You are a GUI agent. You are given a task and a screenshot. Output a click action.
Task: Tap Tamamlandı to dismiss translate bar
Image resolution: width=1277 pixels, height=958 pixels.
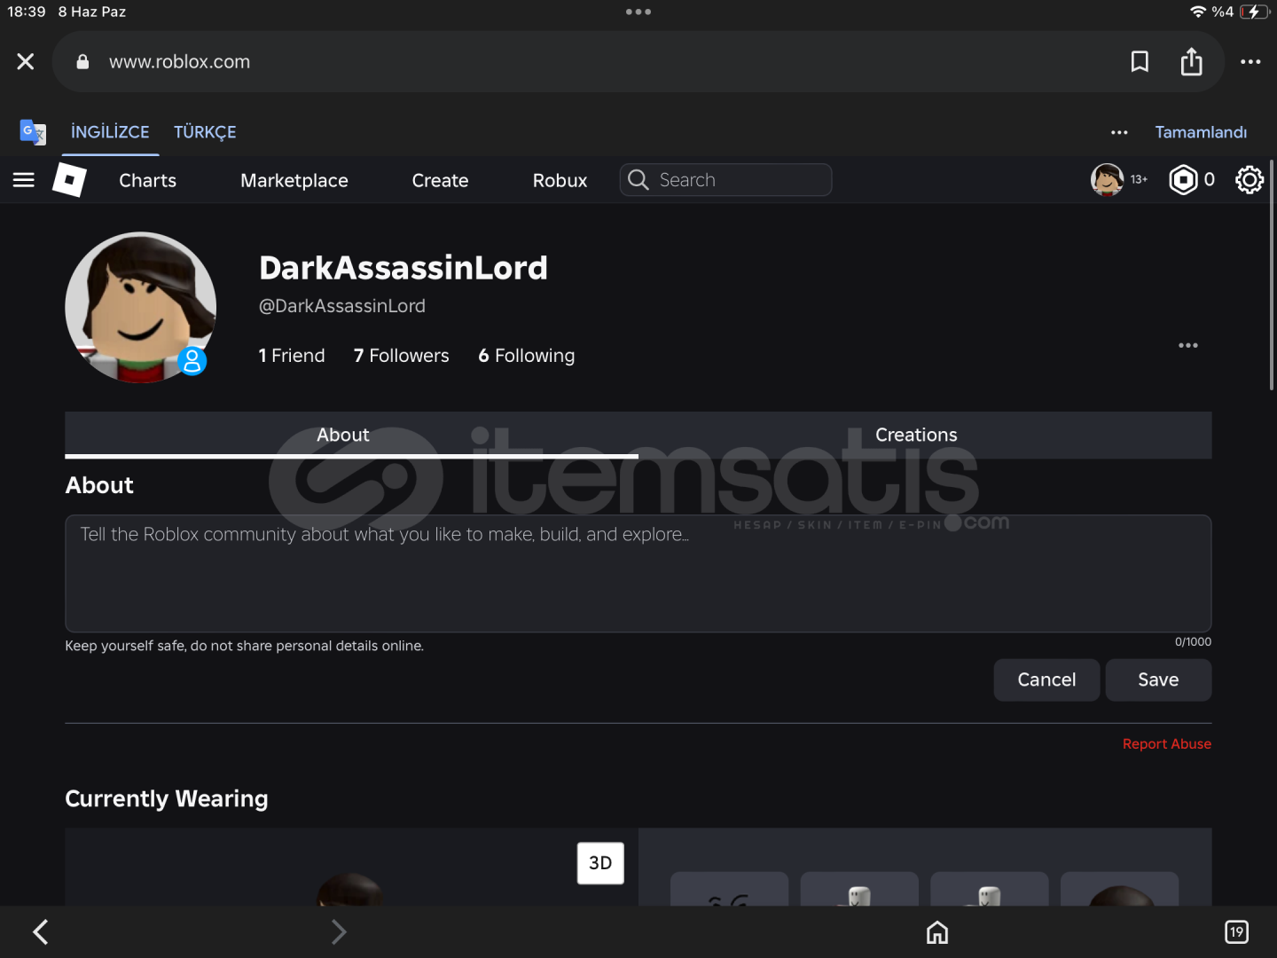(x=1201, y=132)
